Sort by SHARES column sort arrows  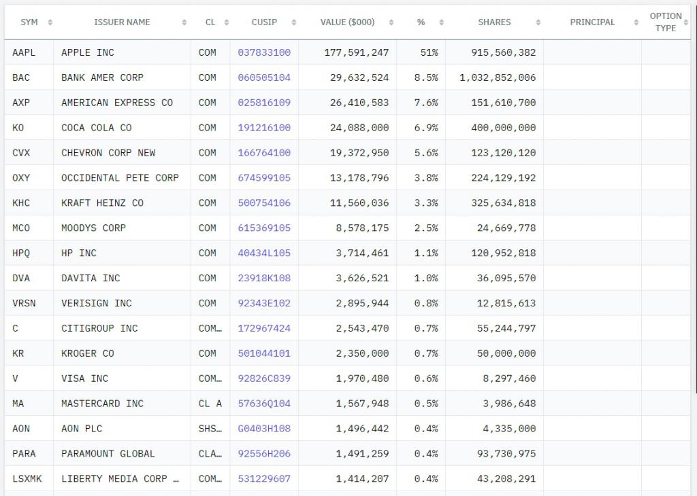538,22
